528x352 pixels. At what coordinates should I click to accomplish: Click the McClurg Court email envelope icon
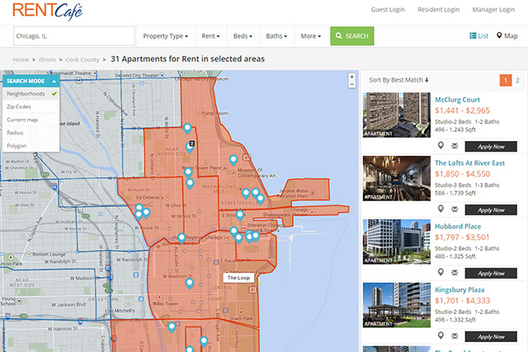(455, 146)
